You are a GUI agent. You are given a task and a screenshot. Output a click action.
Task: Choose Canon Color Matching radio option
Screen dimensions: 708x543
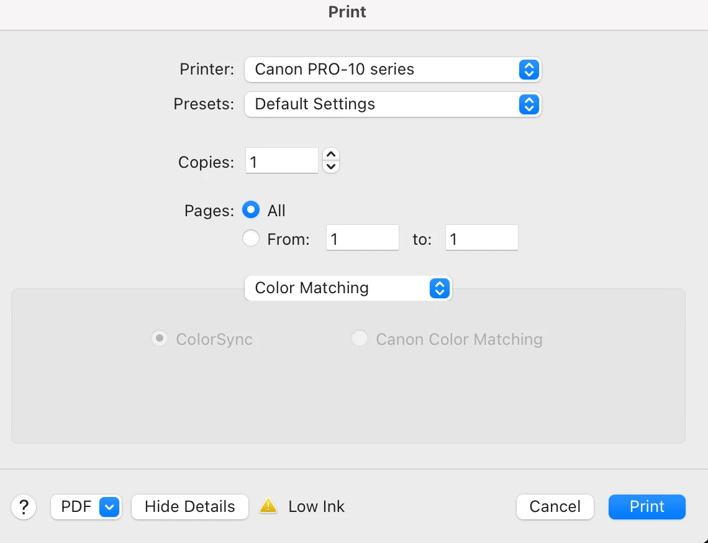pyautogui.click(x=359, y=339)
